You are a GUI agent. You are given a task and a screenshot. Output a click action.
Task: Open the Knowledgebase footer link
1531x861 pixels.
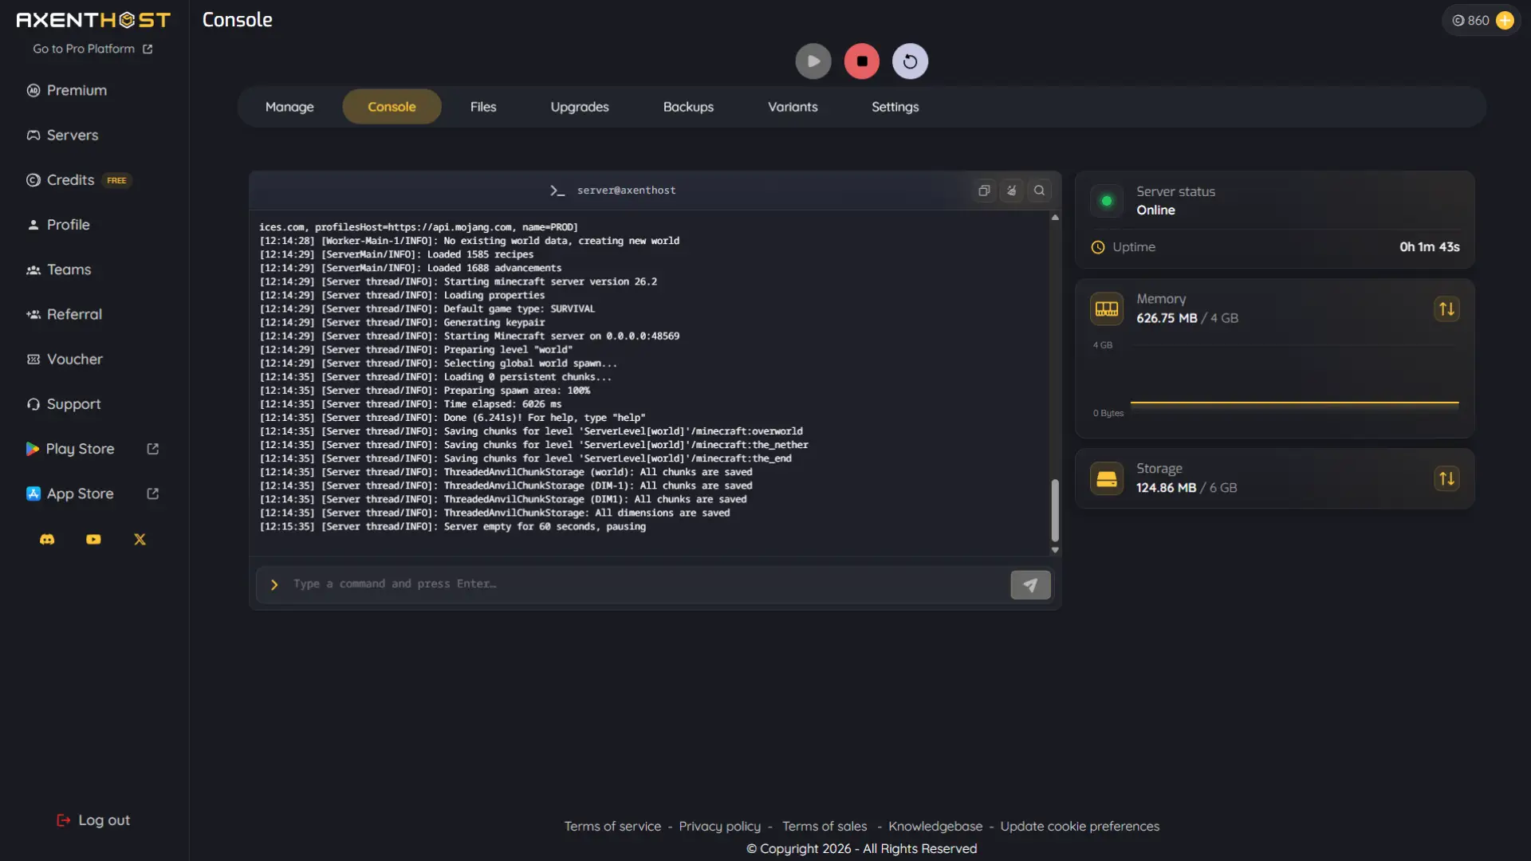[x=935, y=827]
